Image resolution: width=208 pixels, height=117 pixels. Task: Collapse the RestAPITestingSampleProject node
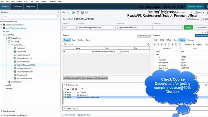(1, 28)
